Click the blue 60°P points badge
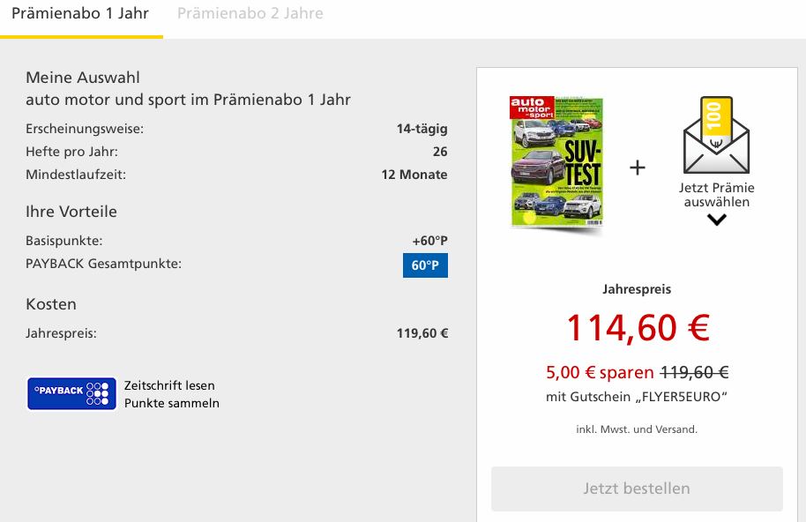The width and height of the screenshot is (806, 522). (x=425, y=265)
